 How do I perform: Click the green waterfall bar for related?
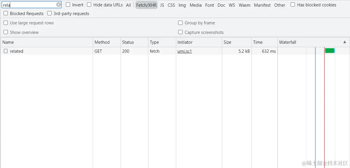click(x=329, y=51)
